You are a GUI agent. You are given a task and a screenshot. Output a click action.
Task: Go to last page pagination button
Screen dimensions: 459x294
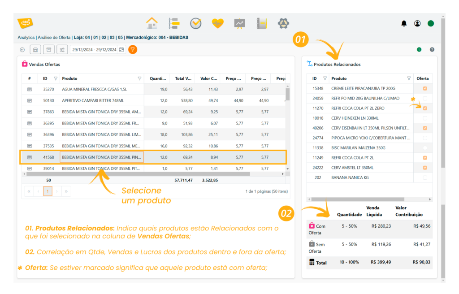[66, 191]
